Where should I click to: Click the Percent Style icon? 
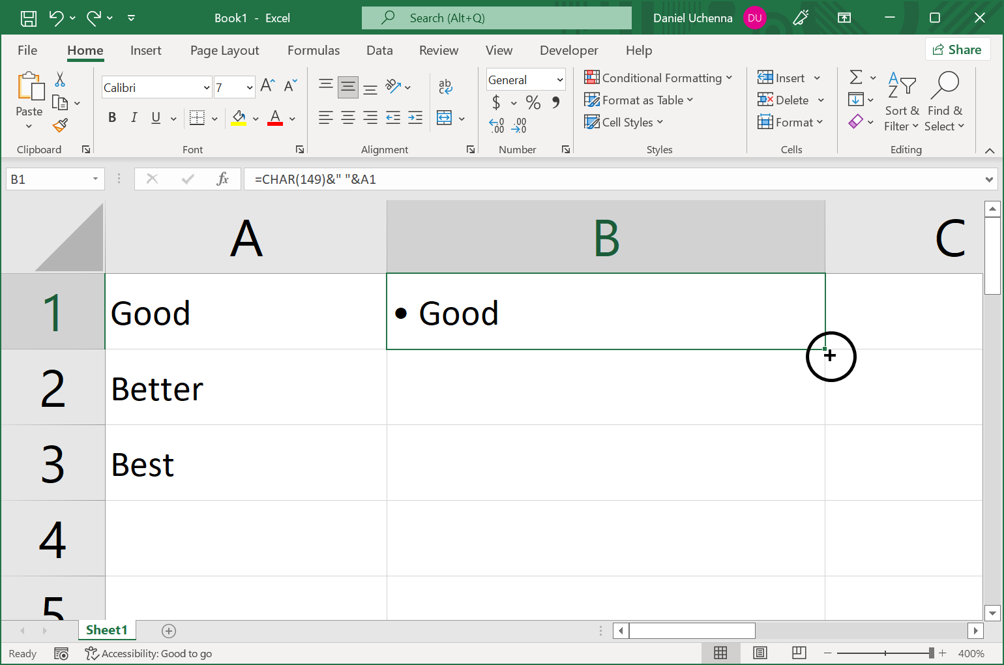tap(533, 102)
